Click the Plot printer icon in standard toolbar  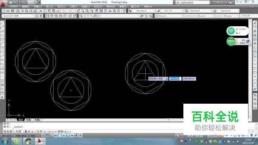(x=17, y=11)
